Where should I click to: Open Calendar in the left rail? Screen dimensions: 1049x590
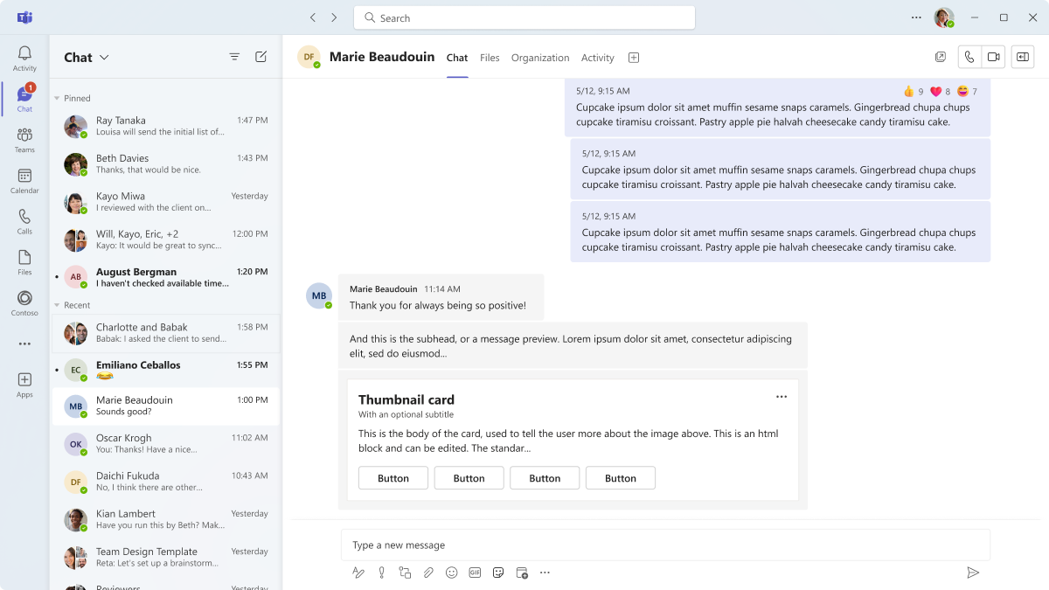point(24,181)
